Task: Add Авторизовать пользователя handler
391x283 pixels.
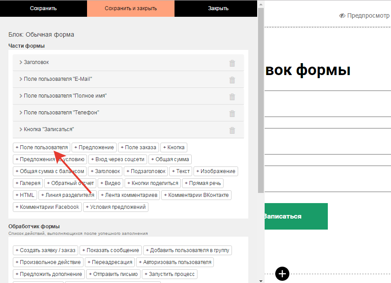Action: pyautogui.click(x=175, y=262)
